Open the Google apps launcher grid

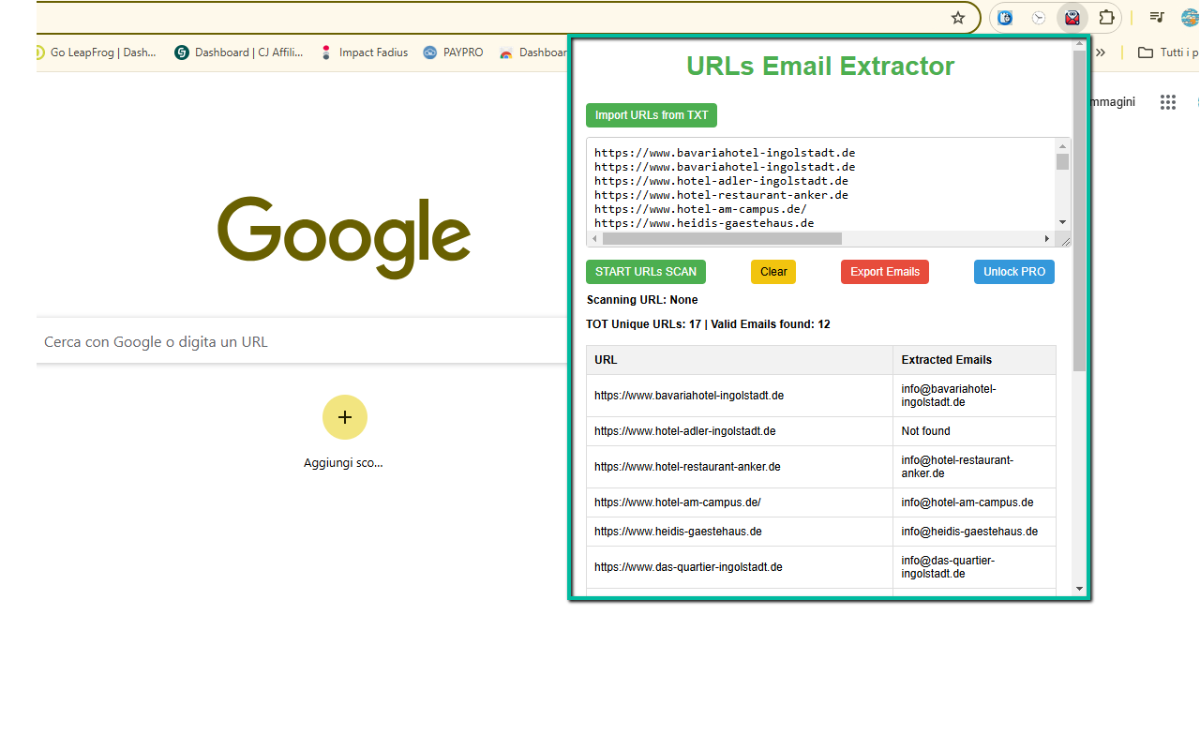tap(1167, 101)
